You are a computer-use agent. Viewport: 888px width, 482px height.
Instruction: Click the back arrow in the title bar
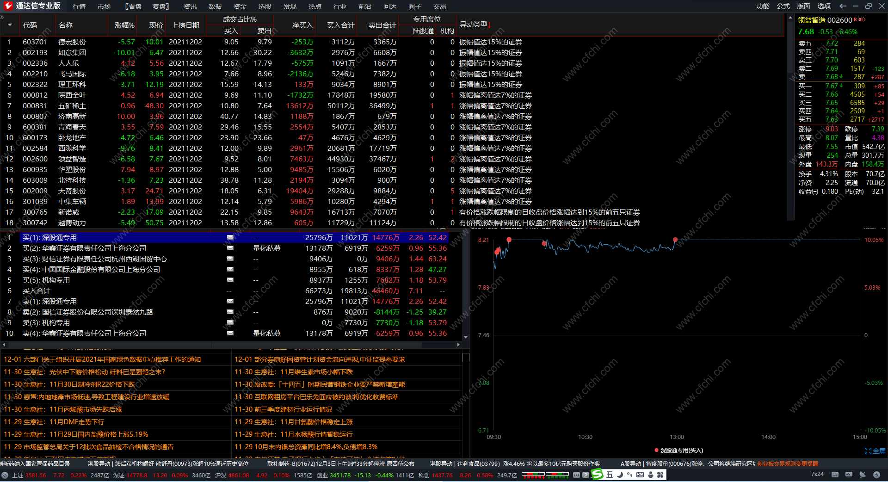pos(843,6)
